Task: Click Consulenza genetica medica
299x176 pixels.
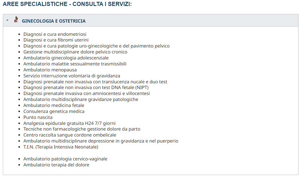Action: click(x=54, y=111)
